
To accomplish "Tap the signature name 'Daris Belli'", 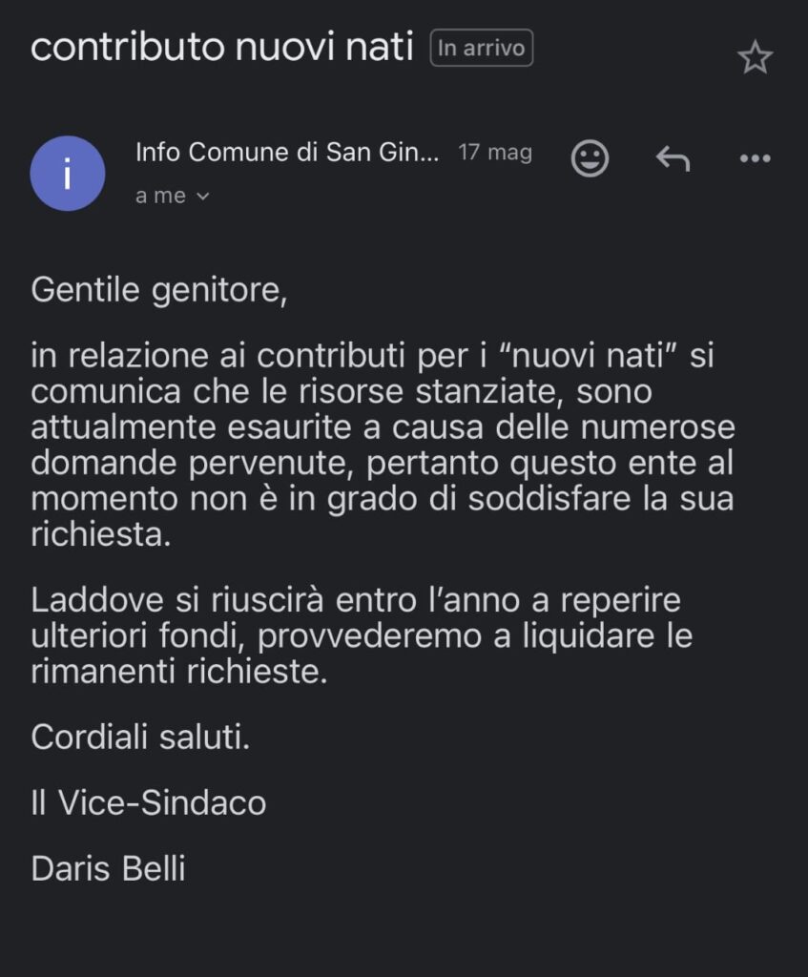I will point(108,868).
